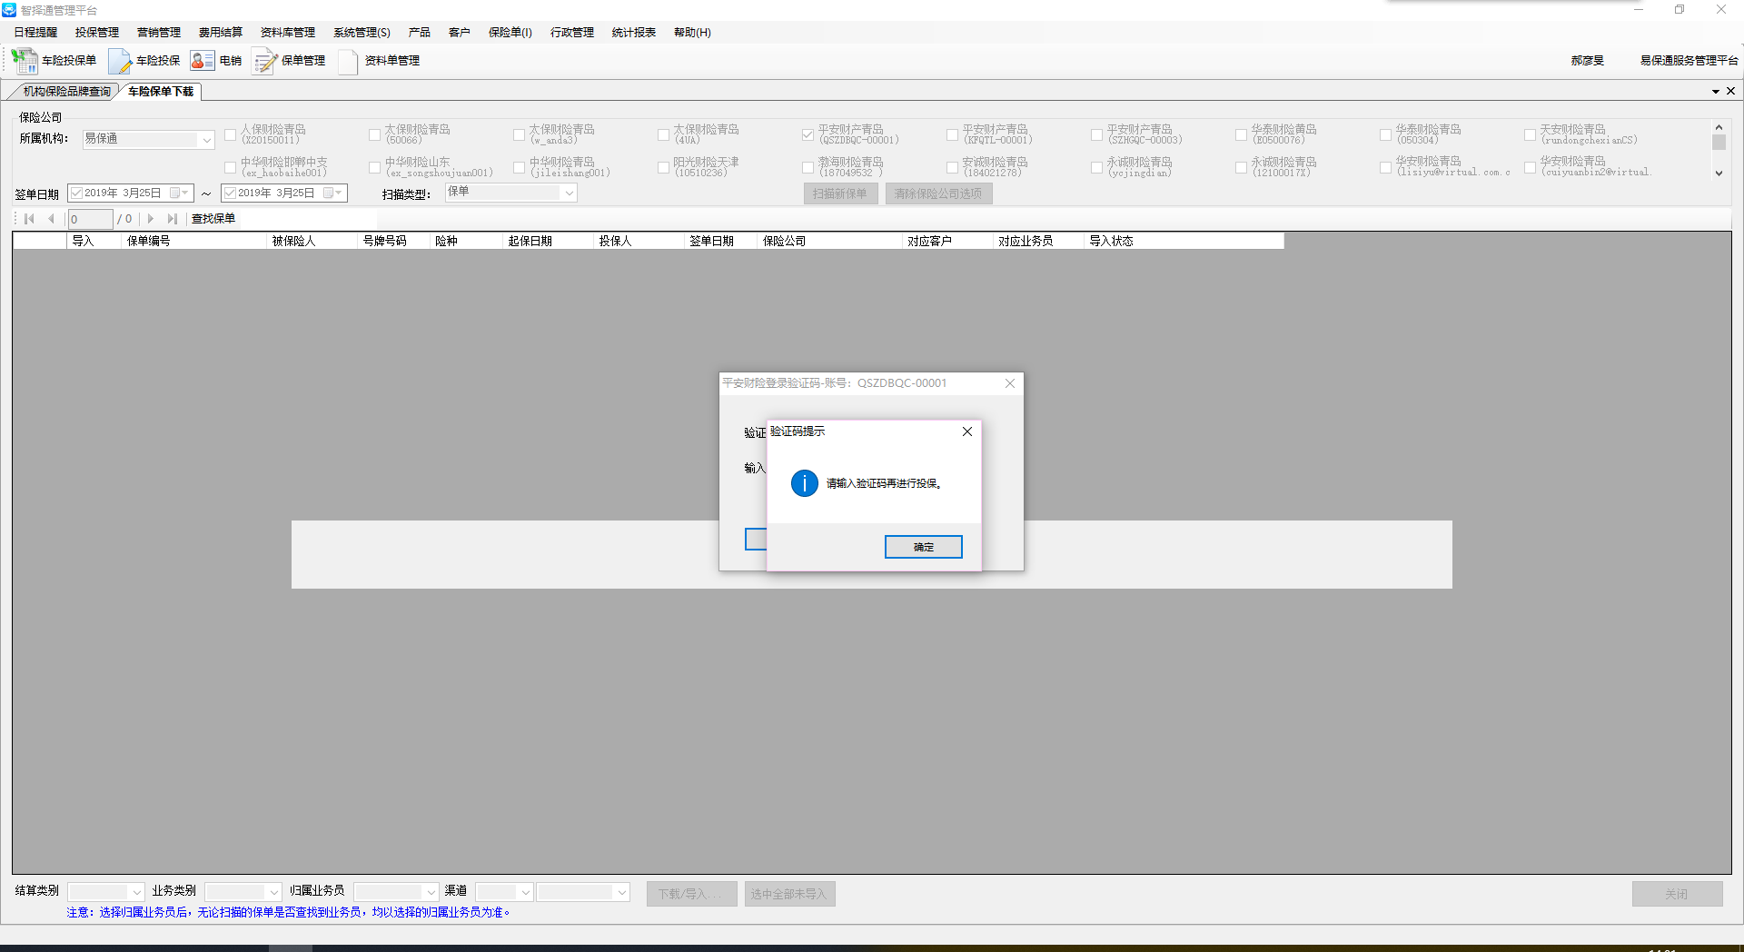Tick the 人保财险青岛 (X20150011) checkbox
The width and height of the screenshot is (1744, 952).
[231, 134]
